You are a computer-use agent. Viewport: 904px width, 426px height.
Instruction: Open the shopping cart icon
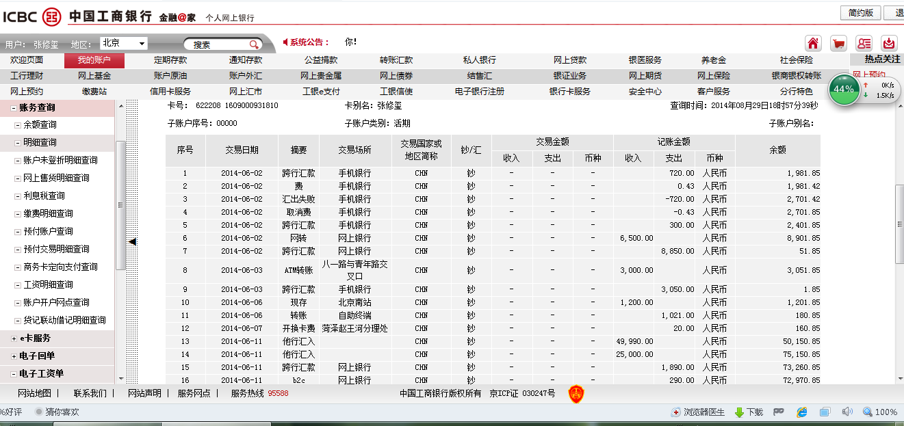[838, 43]
